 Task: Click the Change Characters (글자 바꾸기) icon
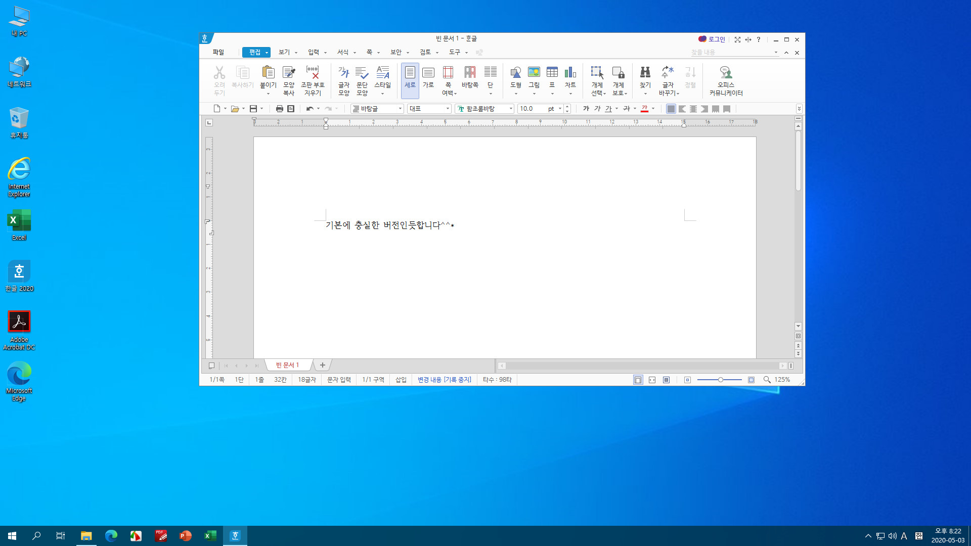click(x=668, y=73)
